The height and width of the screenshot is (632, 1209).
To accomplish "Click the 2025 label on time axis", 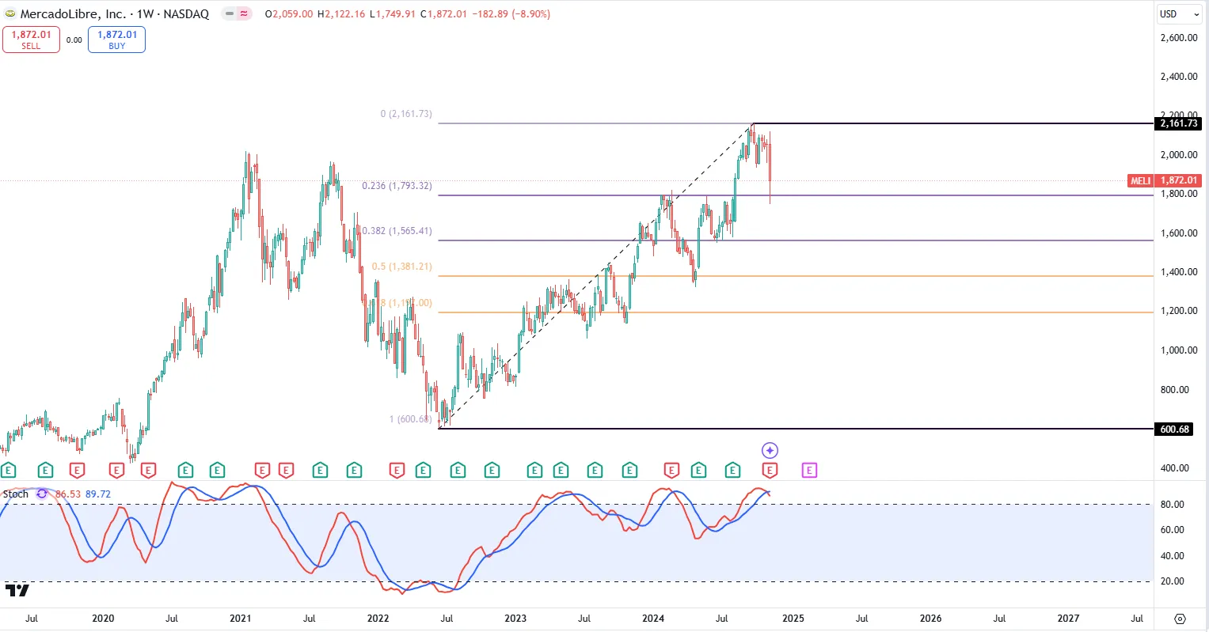I will pos(793,619).
